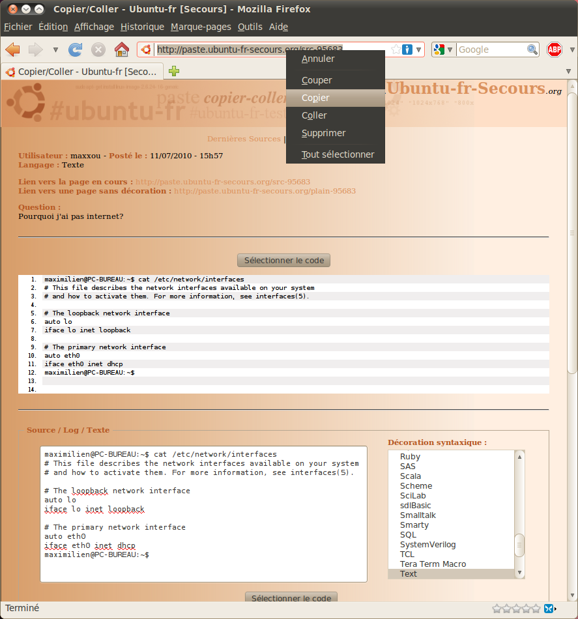The width and height of the screenshot is (578, 619).
Task: Reload the page with the refresh icon
Action: (x=76, y=50)
